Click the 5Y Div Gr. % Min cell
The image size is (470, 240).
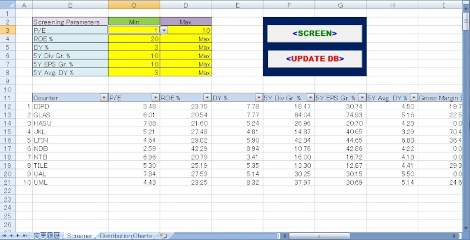(134, 55)
